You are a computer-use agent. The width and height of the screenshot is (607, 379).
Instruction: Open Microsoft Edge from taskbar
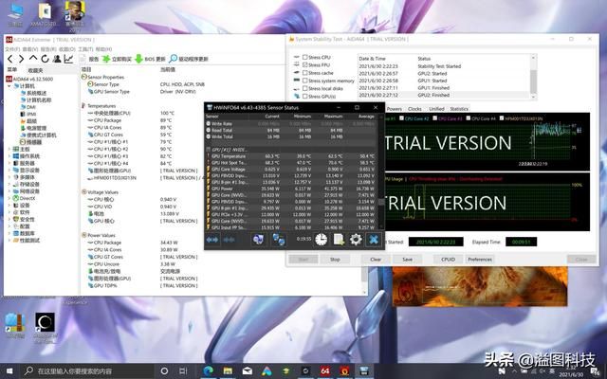point(209,370)
